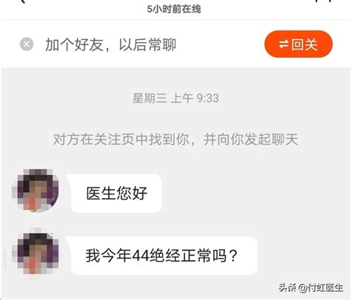Tap the 加个好友，以后常聊 banner text

coord(110,45)
